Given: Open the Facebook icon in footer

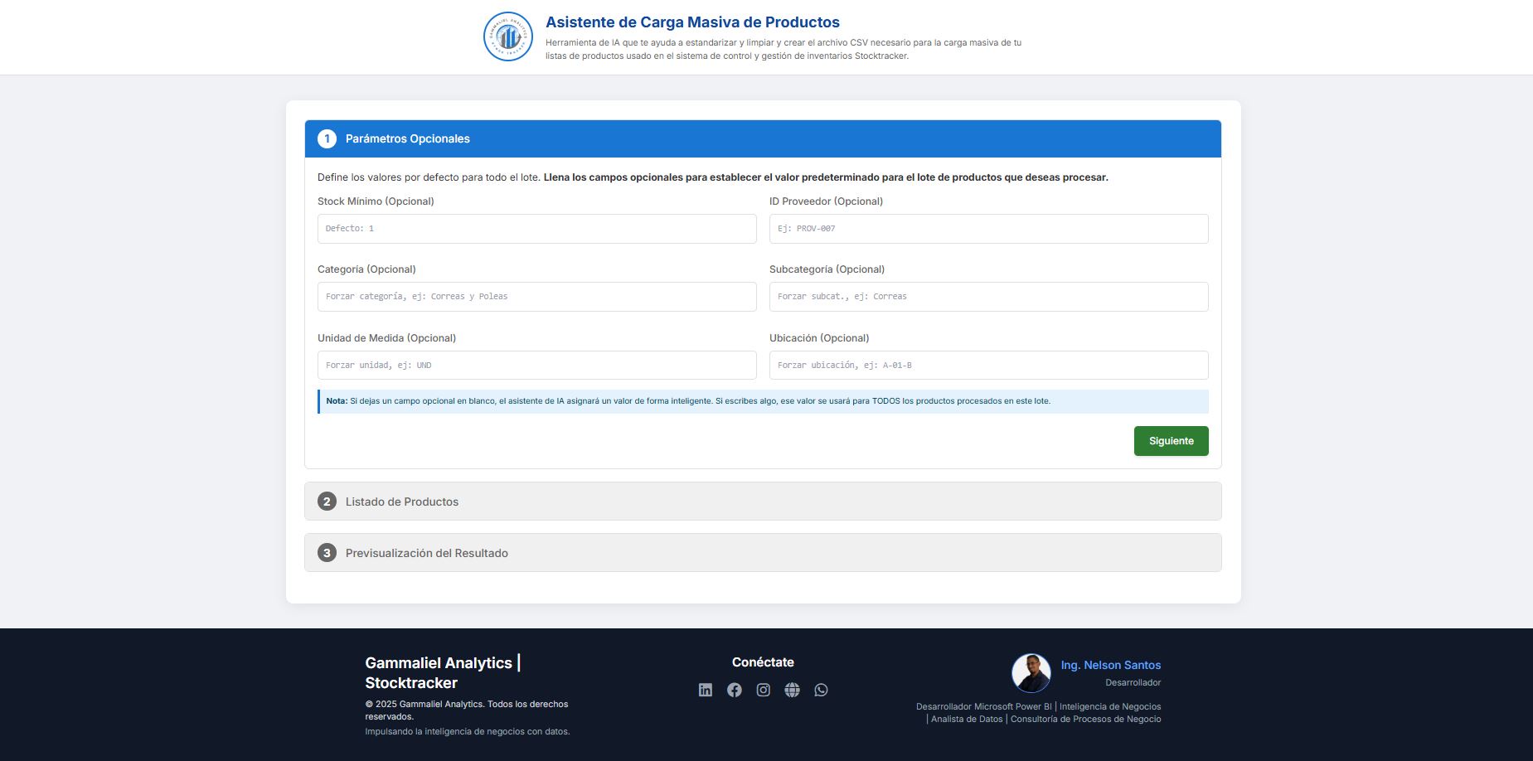Looking at the screenshot, I should tap(735, 690).
